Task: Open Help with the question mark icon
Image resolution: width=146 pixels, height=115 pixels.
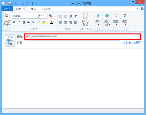Action: coord(142,9)
